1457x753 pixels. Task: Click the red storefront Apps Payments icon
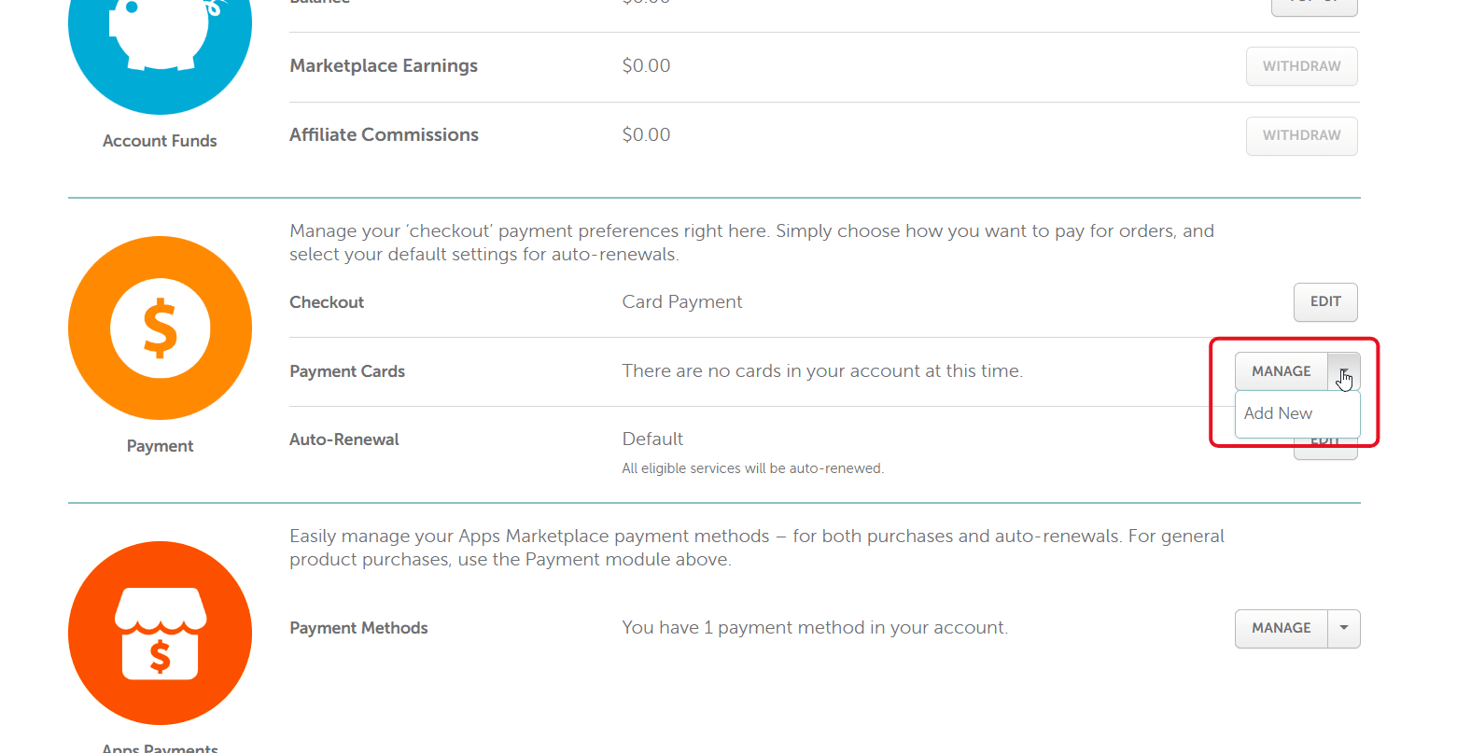[160, 633]
